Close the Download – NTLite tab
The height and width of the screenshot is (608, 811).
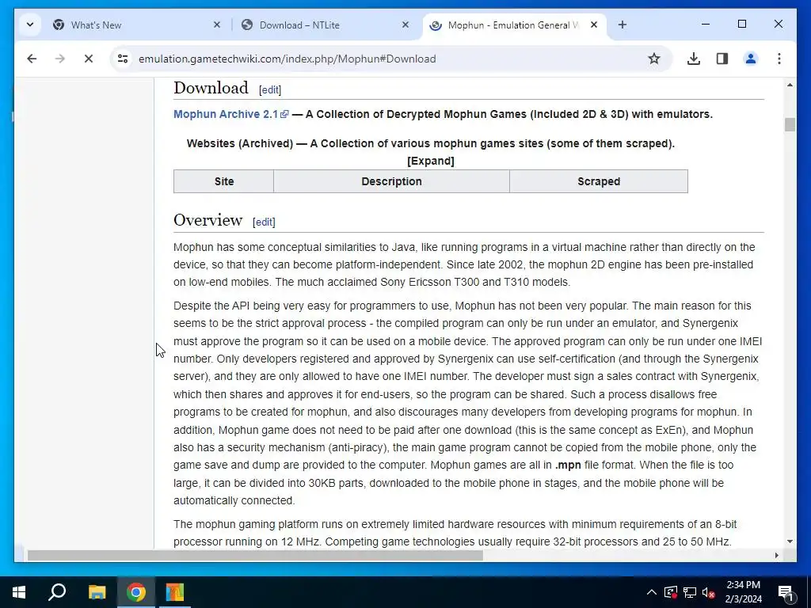(x=405, y=25)
